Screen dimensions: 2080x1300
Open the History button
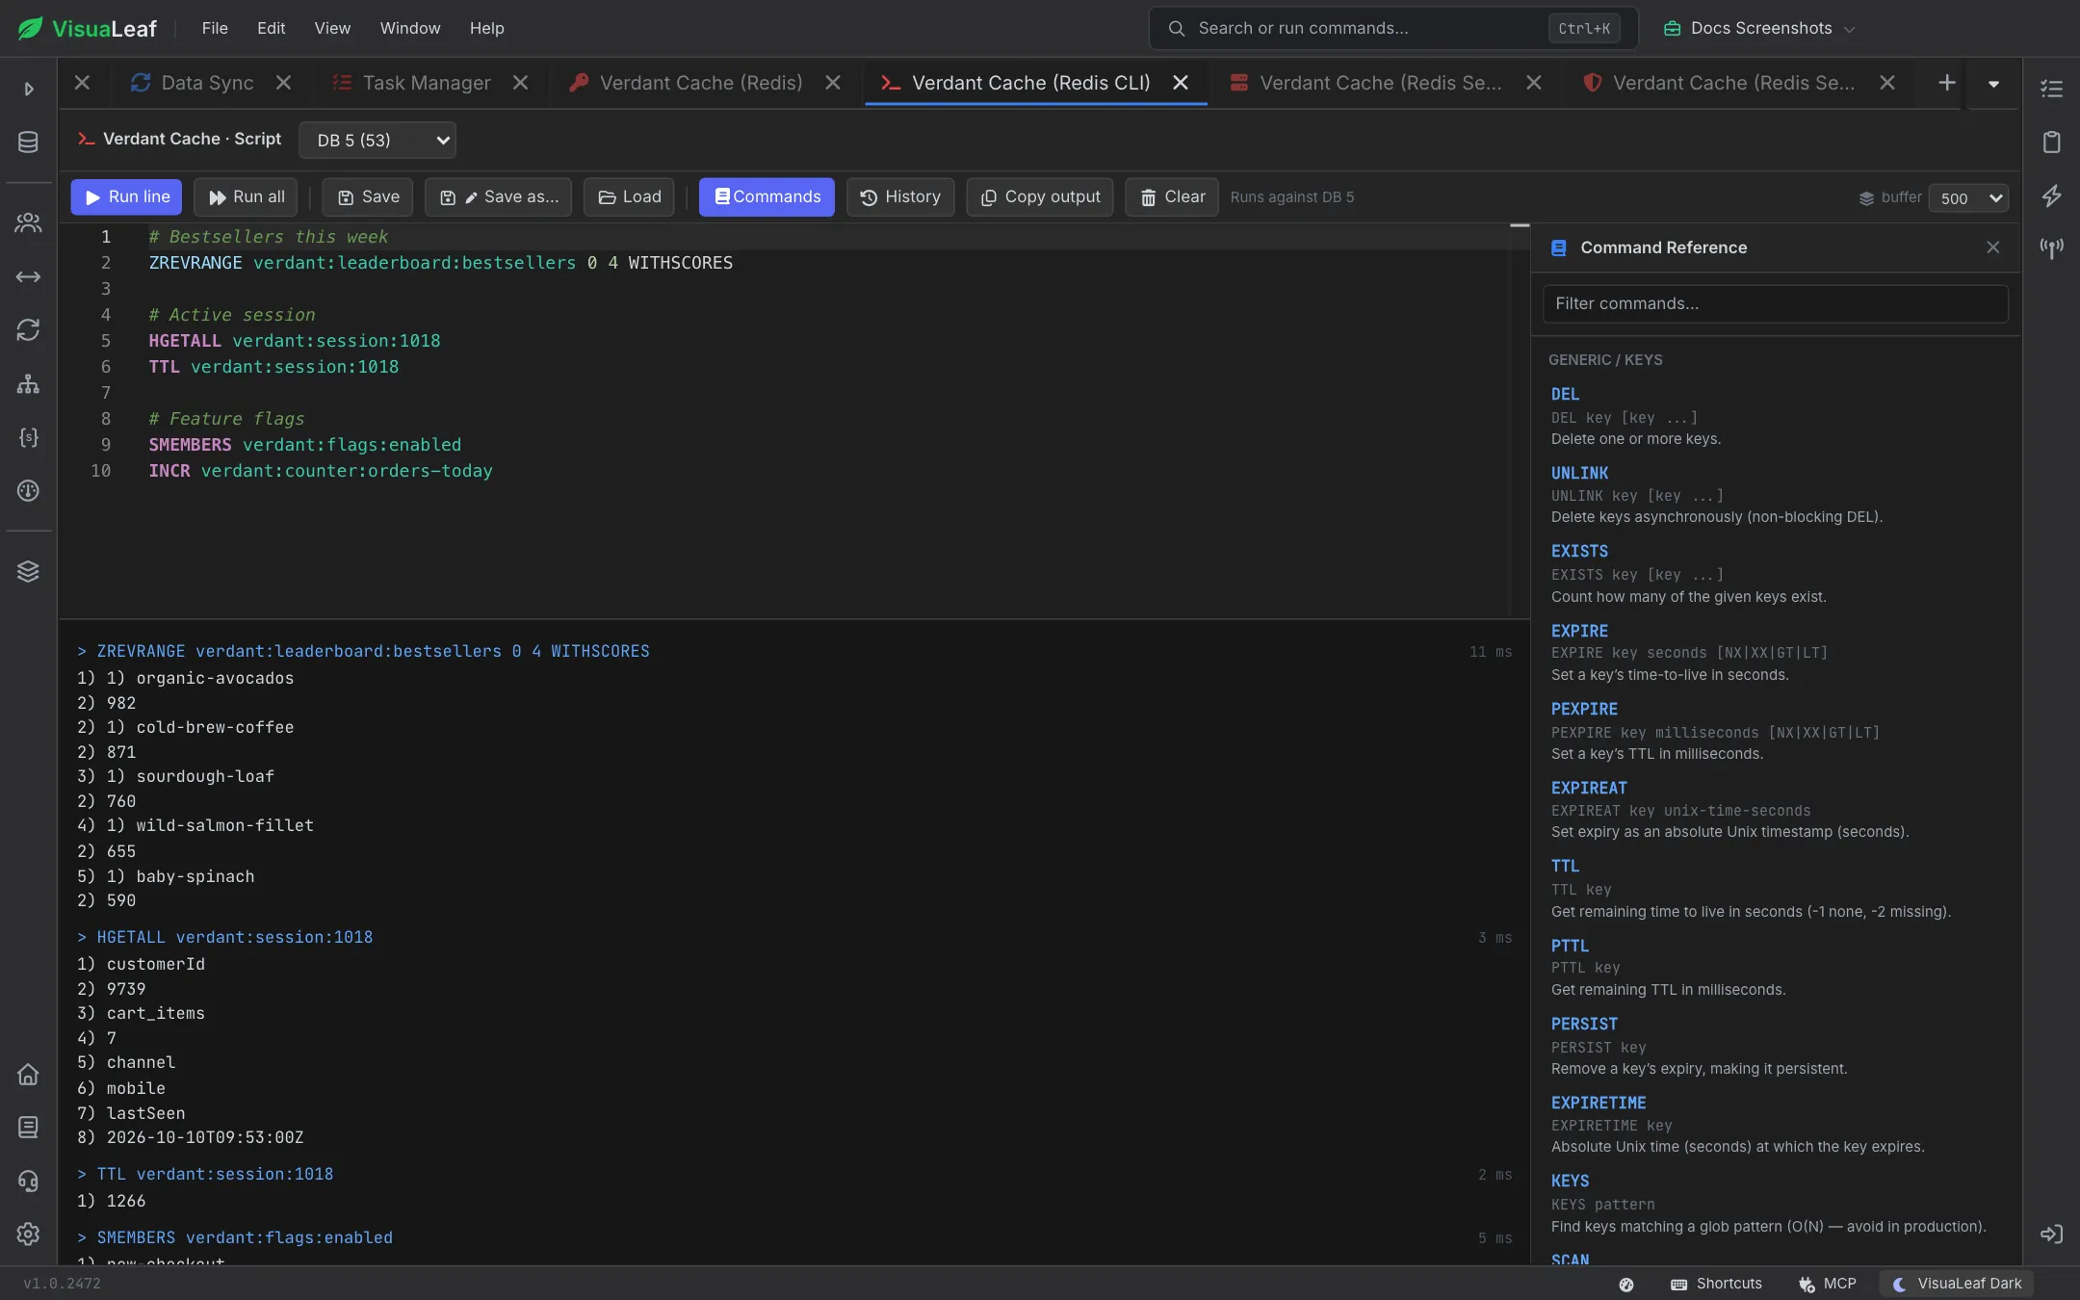pos(900,197)
